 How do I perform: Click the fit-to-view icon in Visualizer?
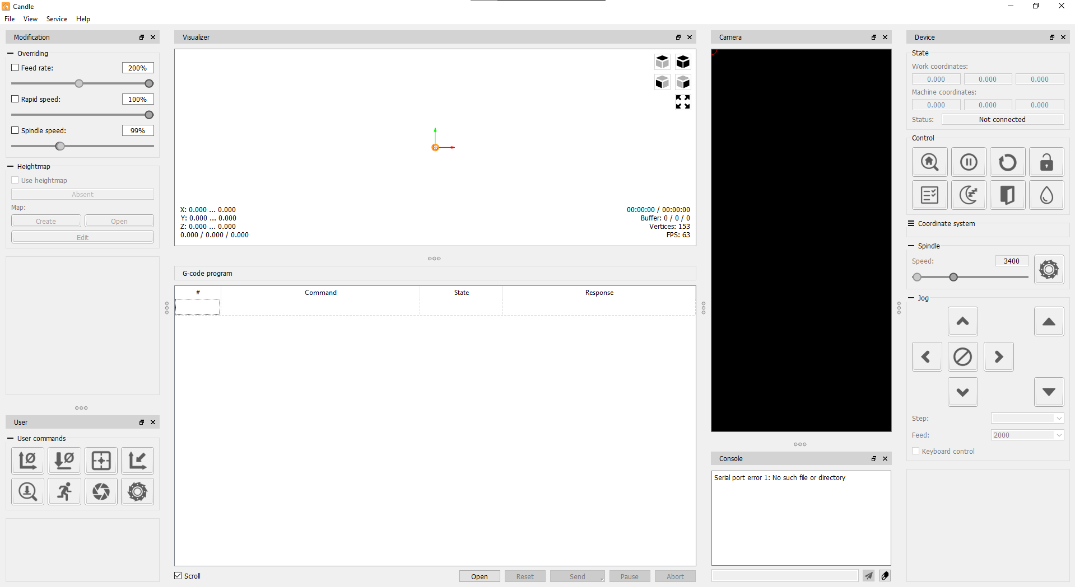(682, 102)
